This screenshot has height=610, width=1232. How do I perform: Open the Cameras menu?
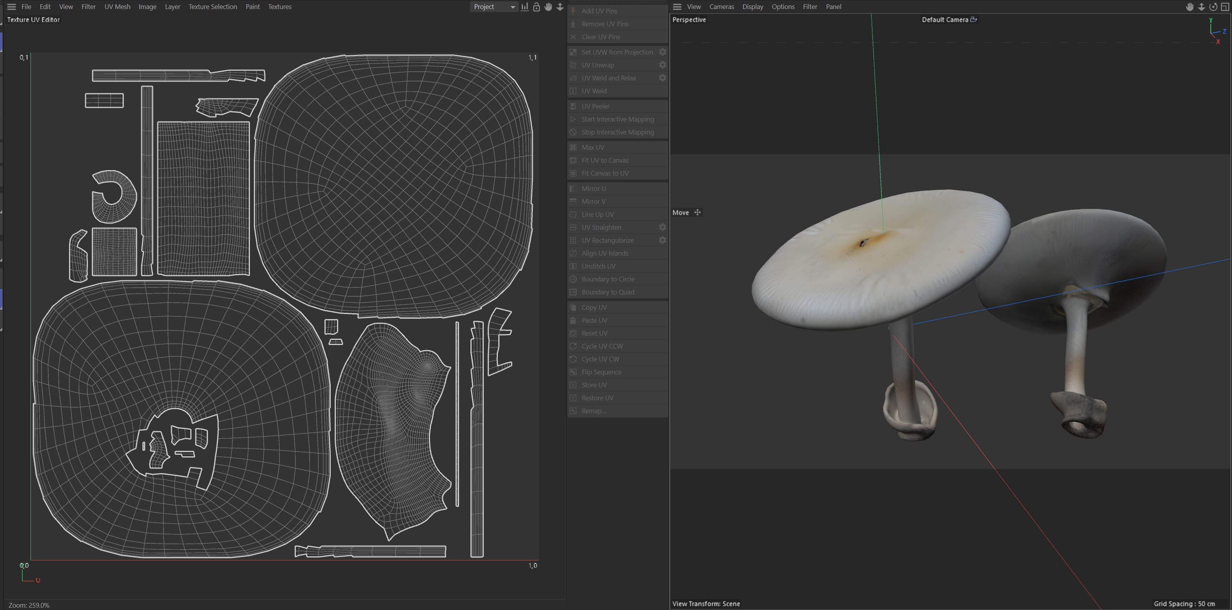coord(721,7)
